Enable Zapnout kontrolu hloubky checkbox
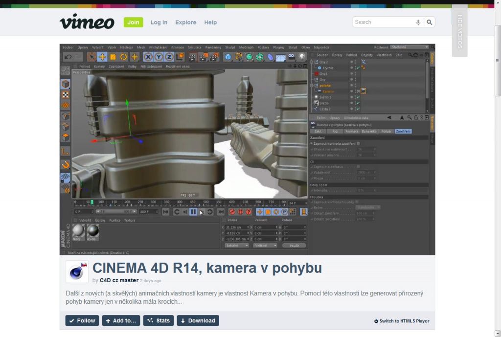The image size is (501, 337). tap(357, 202)
